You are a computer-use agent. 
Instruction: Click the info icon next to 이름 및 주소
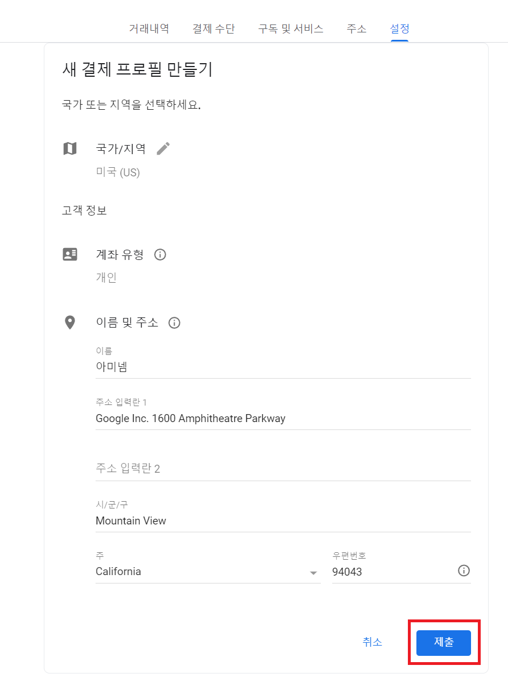click(175, 323)
